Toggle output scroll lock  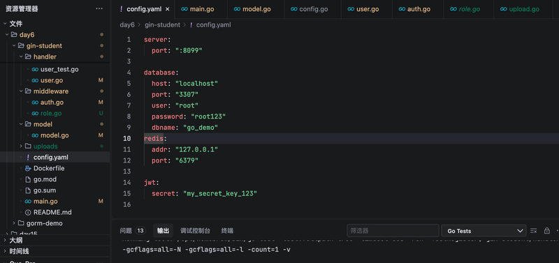point(547,231)
